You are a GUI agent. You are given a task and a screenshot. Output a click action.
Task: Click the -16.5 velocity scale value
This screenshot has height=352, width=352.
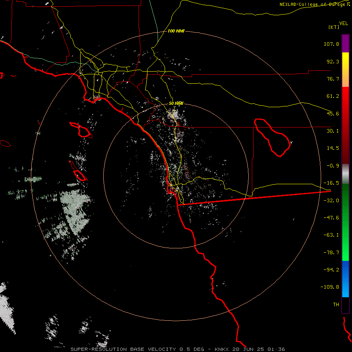pos(331,183)
